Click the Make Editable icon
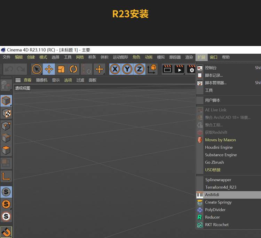Screen dimensions: 261x238 point(6,85)
